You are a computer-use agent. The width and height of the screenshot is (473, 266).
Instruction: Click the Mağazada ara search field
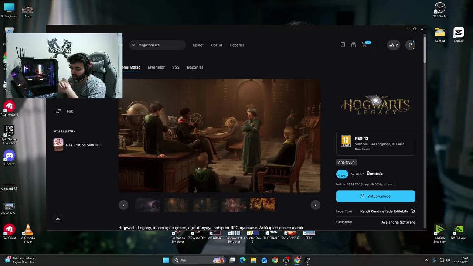(x=157, y=45)
